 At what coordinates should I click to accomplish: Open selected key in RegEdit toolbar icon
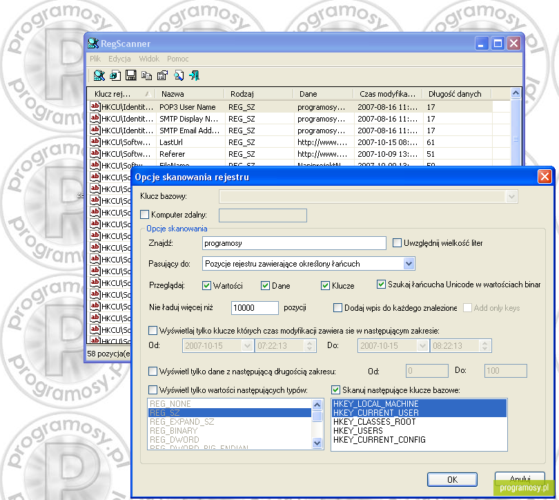tap(115, 75)
